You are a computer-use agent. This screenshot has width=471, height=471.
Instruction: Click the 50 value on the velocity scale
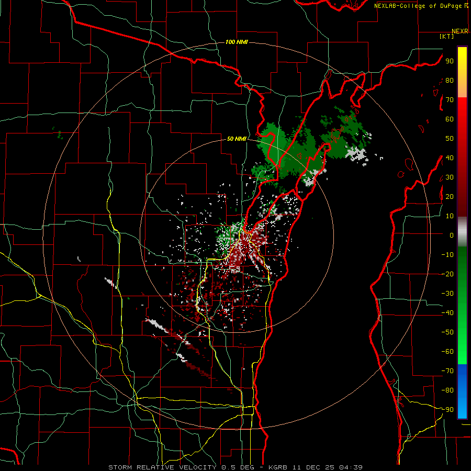(x=450, y=139)
